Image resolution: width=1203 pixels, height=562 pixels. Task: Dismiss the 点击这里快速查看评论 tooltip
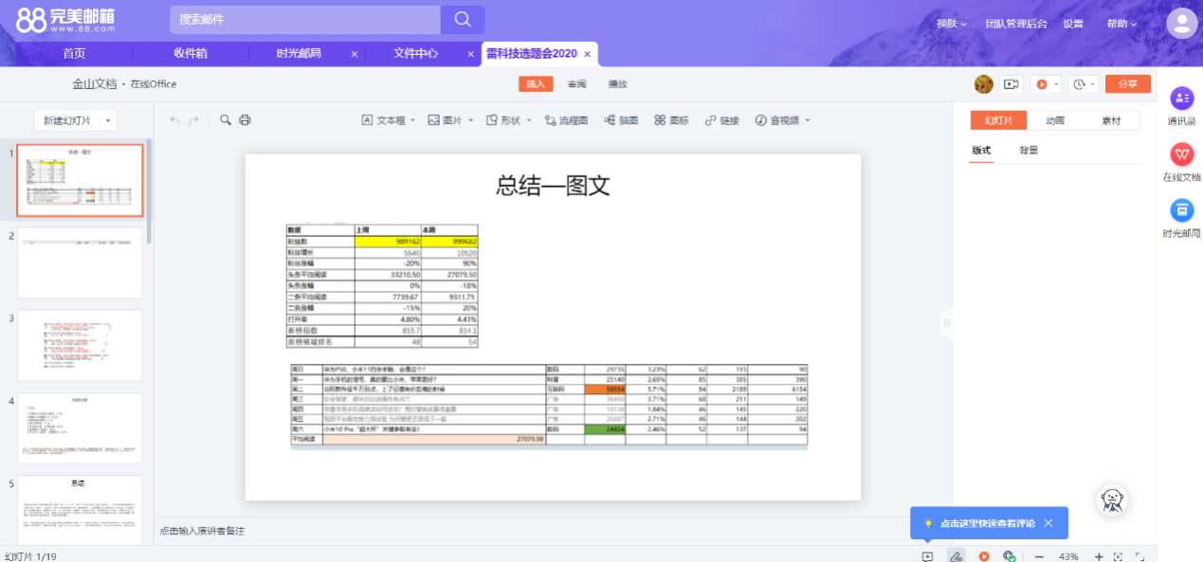pos(1048,523)
